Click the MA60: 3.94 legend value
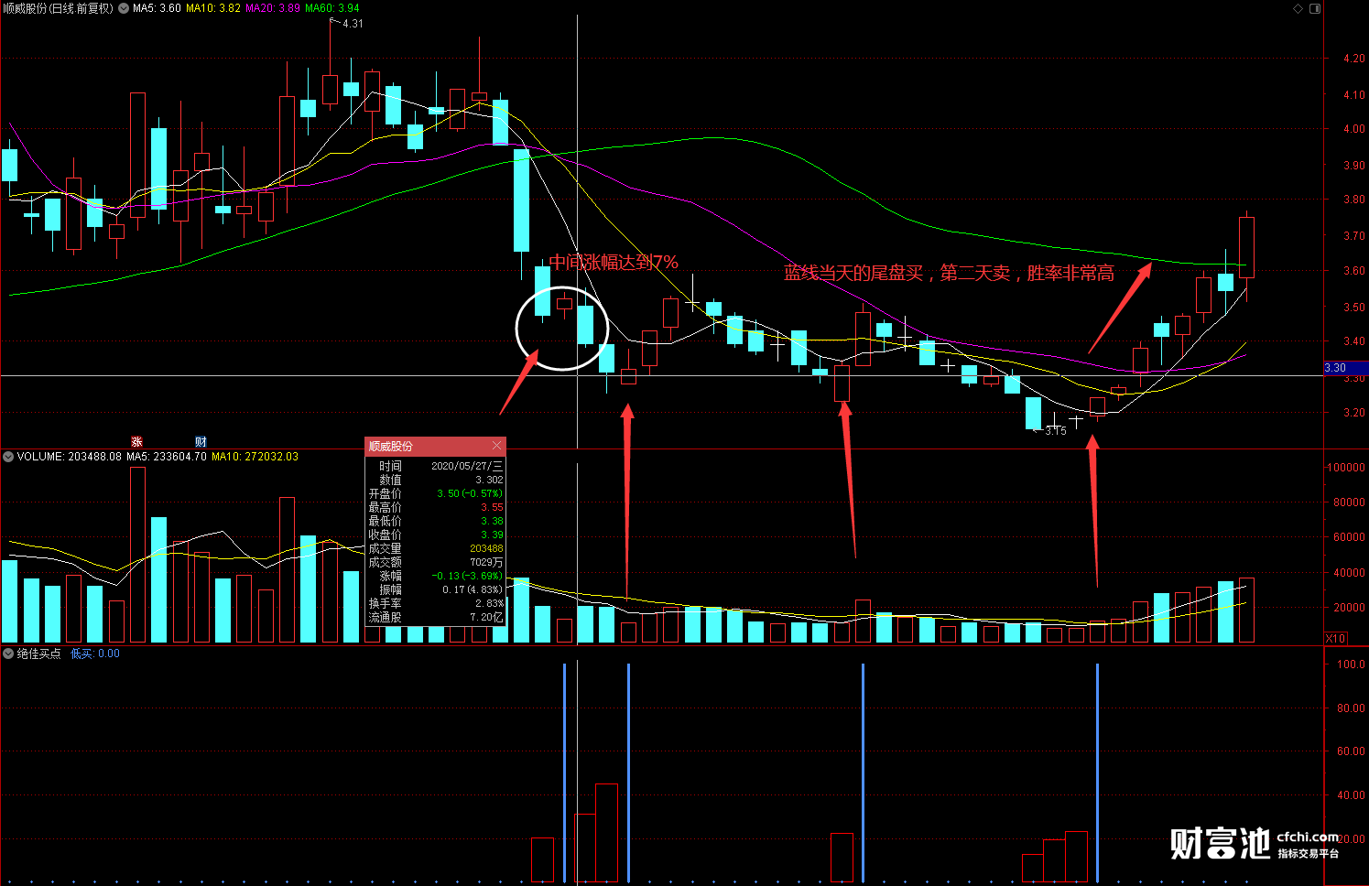1369x886 pixels. coord(332,8)
